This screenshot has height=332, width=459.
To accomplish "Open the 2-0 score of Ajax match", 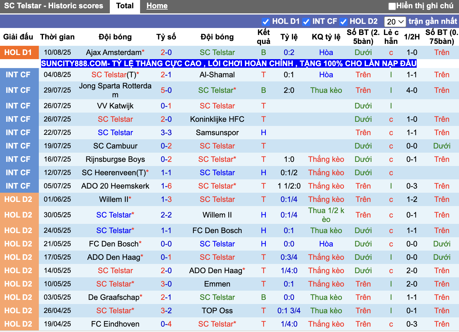I will click(x=166, y=52).
